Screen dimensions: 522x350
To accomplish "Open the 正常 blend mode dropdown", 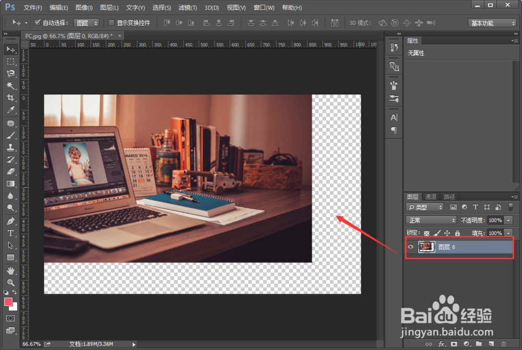I will coord(431,220).
